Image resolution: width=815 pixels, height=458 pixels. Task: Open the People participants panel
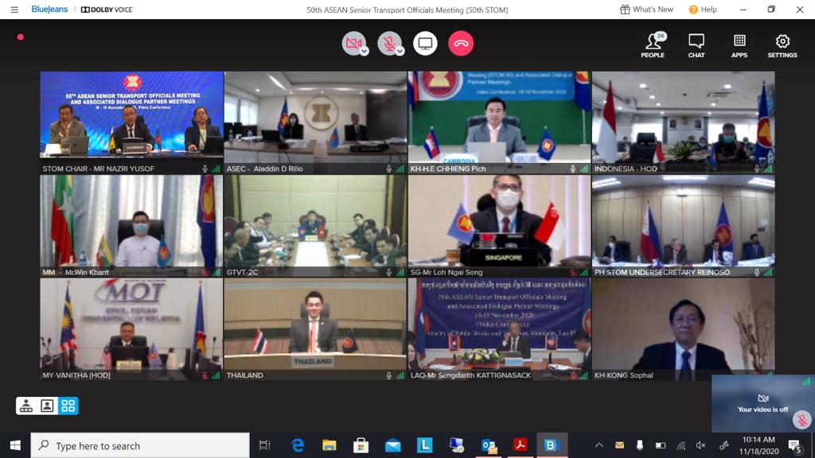coord(653,45)
